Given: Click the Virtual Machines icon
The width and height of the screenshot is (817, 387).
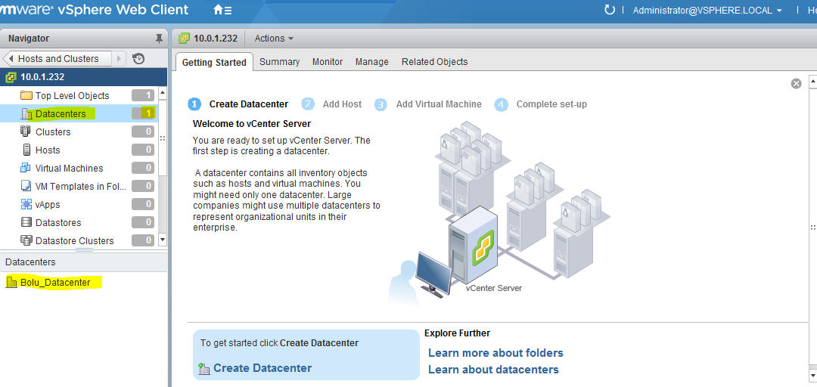Looking at the screenshot, I should pyautogui.click(x=26, y=168).
